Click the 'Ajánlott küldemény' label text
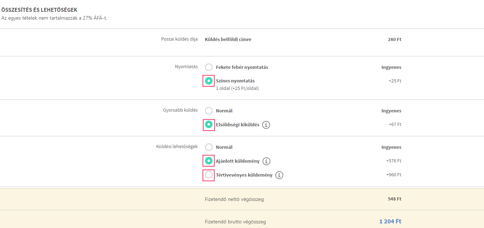The image size is (484, 228). click(238, 161)
